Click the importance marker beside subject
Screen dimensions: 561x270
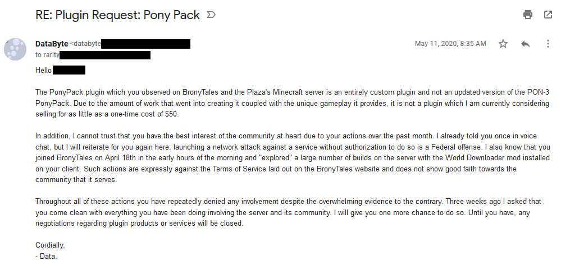(x=211, y=15)
